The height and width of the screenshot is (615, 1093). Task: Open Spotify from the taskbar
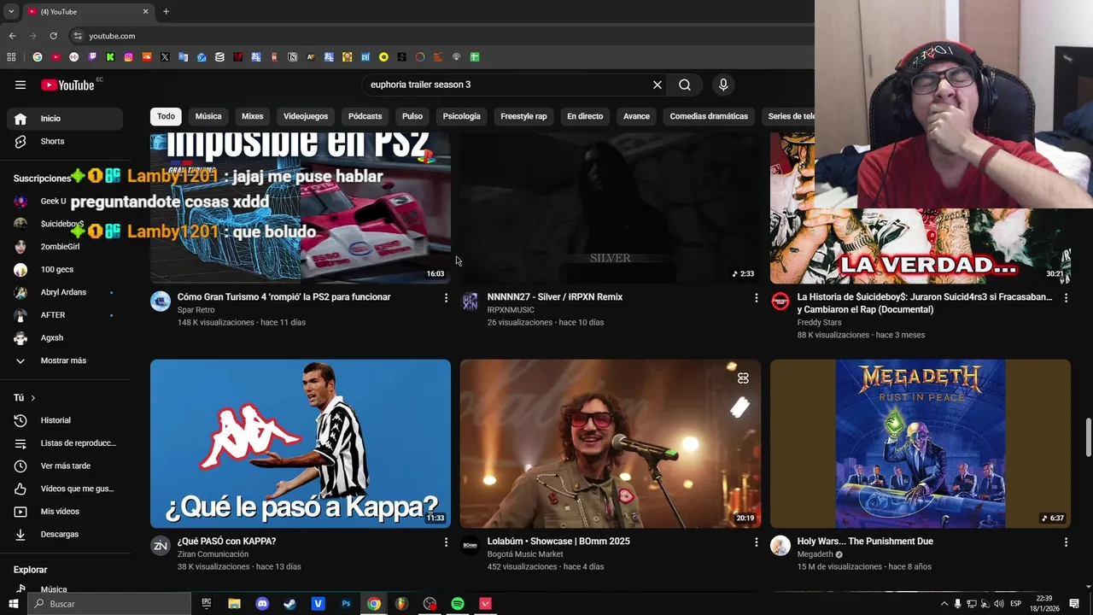point(458,604)
